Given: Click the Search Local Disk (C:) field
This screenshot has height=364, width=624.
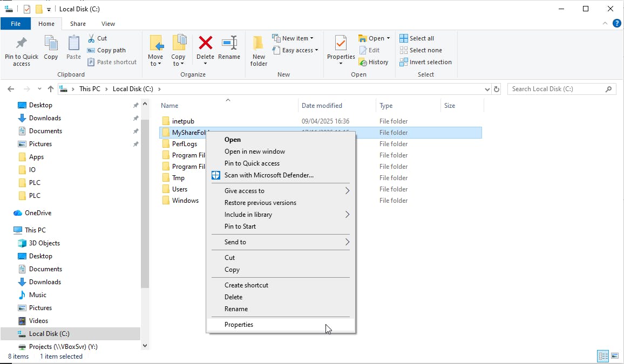Looking at the screenshot, I should coord(556,89).
